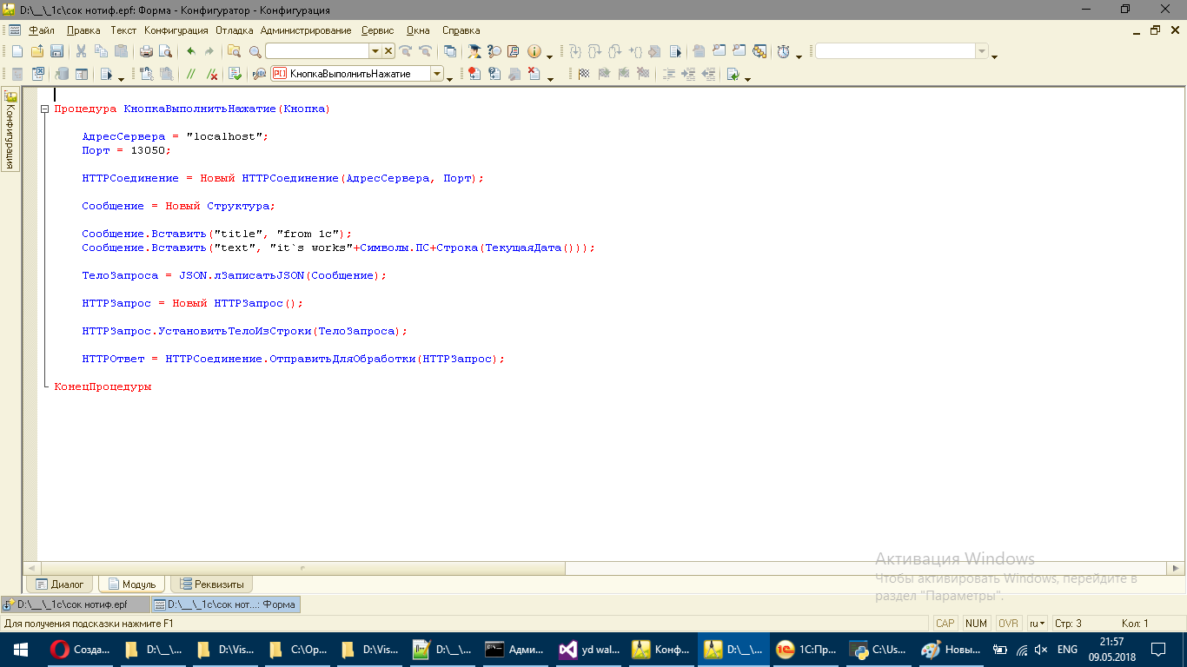Format the code block

(x=669, y=74)
